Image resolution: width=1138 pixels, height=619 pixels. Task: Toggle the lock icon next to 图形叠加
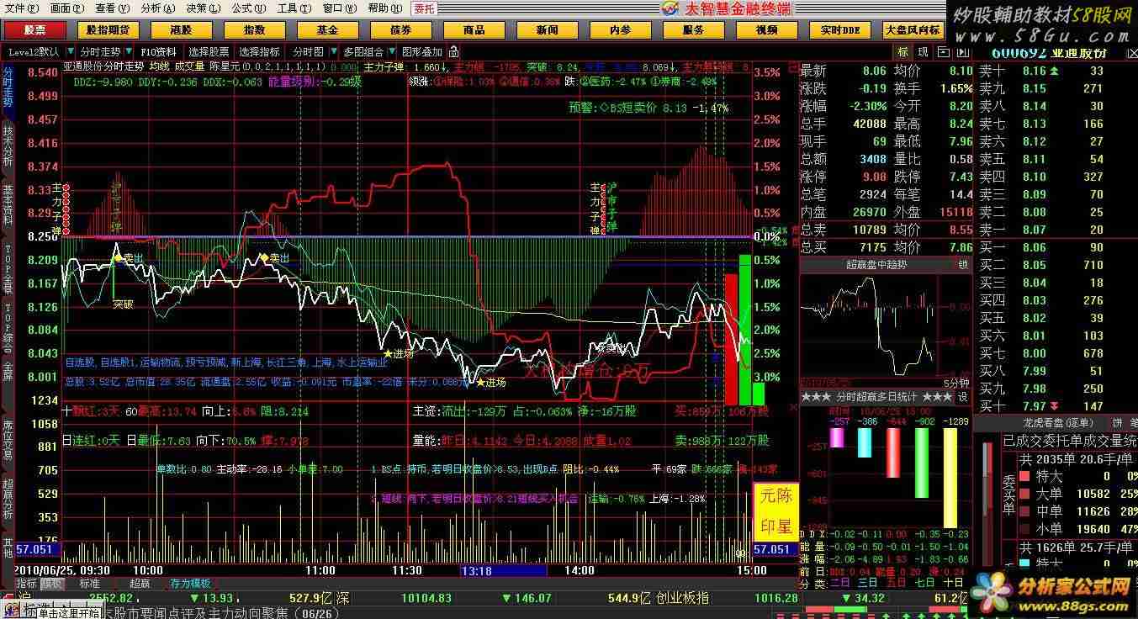[x=453, y=52]
